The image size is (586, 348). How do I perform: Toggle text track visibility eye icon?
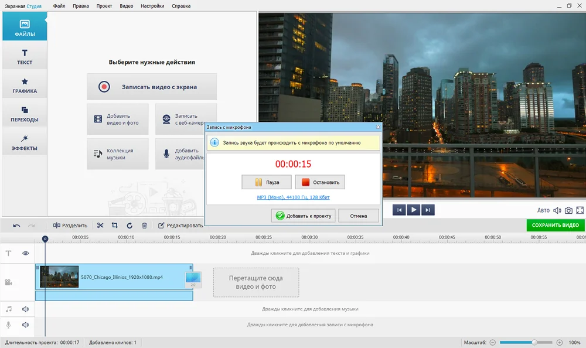pos(26,254)
